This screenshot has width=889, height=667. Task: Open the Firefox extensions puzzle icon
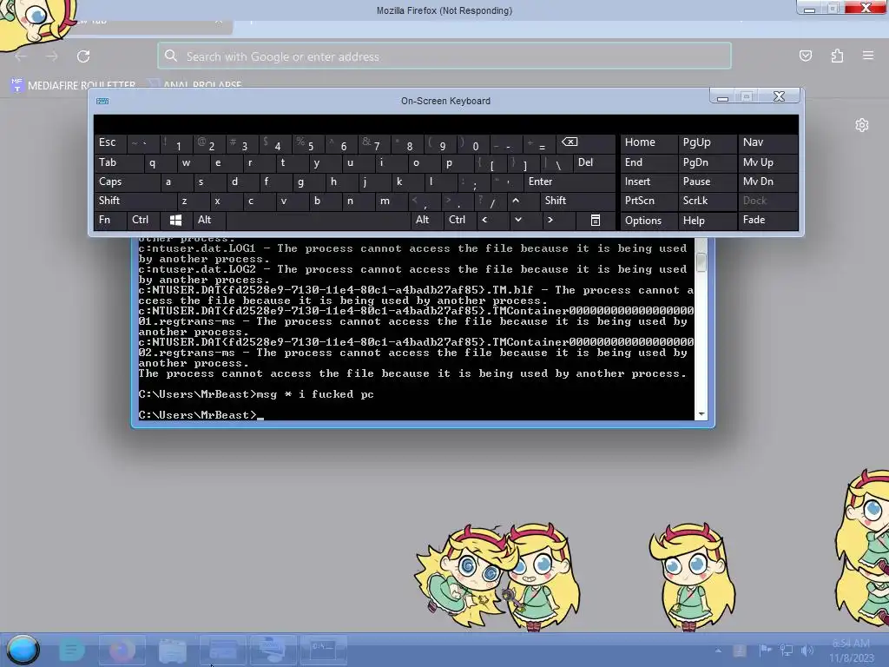click(837, 56)
